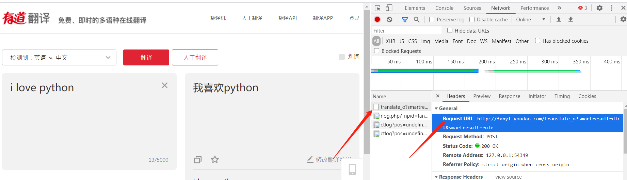Clear the network log
Image resolution: width=627 pixels, height=180 pixels.
pos(389,20)
